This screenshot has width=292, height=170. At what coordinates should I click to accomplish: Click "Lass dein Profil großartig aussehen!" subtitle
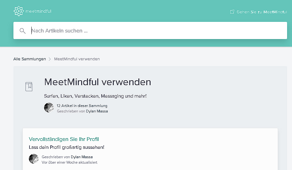tap(67, 147)
